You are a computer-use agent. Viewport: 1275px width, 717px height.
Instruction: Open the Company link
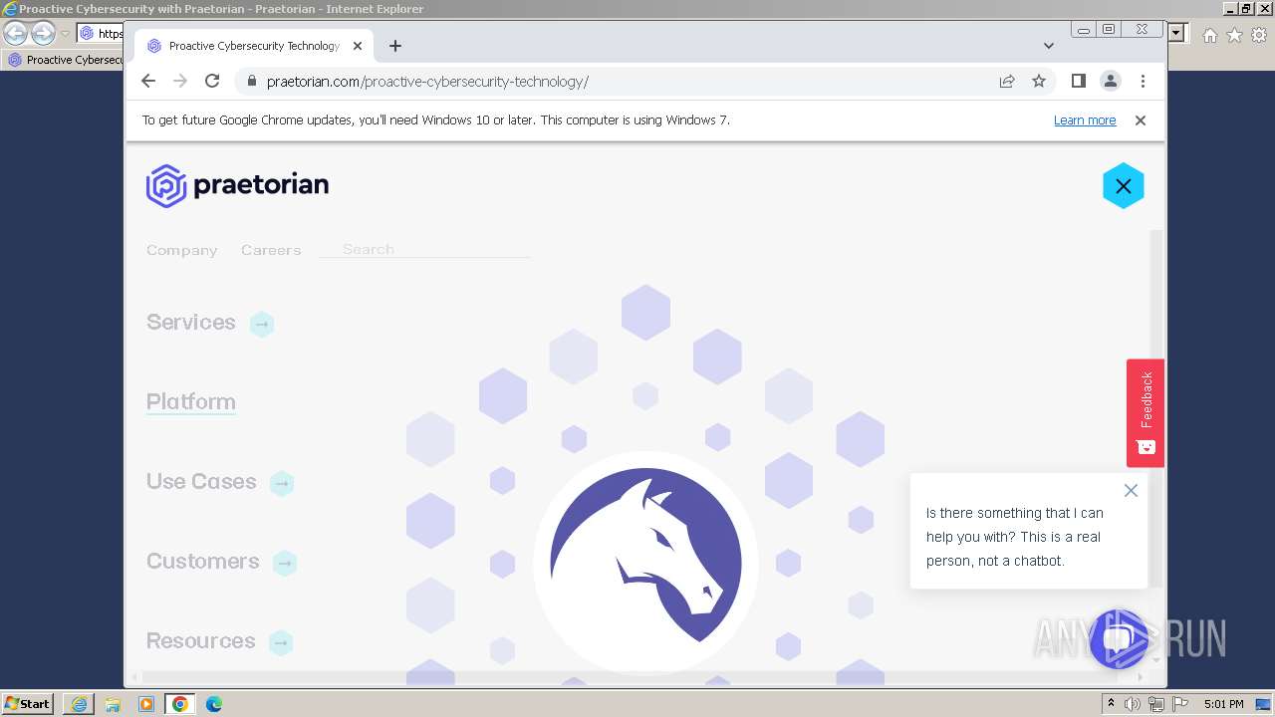point(181,250)
